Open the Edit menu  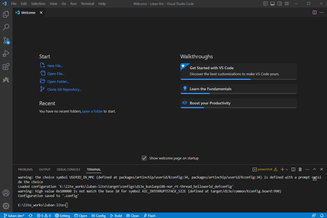24,4
